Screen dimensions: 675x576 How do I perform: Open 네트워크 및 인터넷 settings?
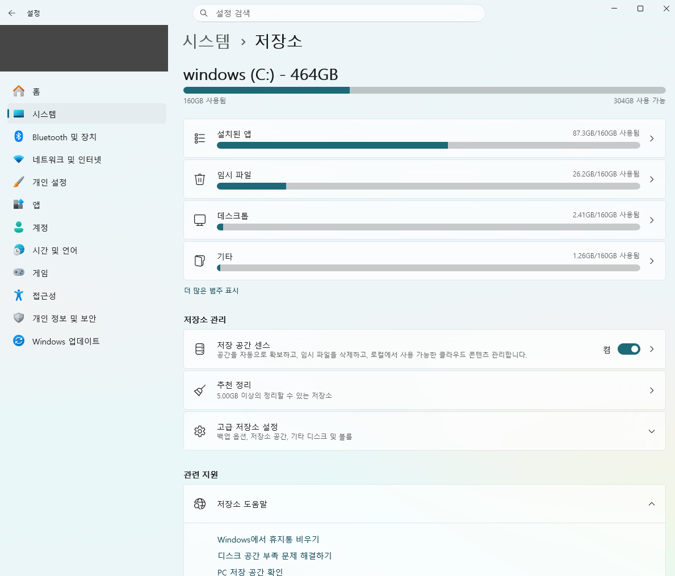pyautogui.click(x=87, y=159)
